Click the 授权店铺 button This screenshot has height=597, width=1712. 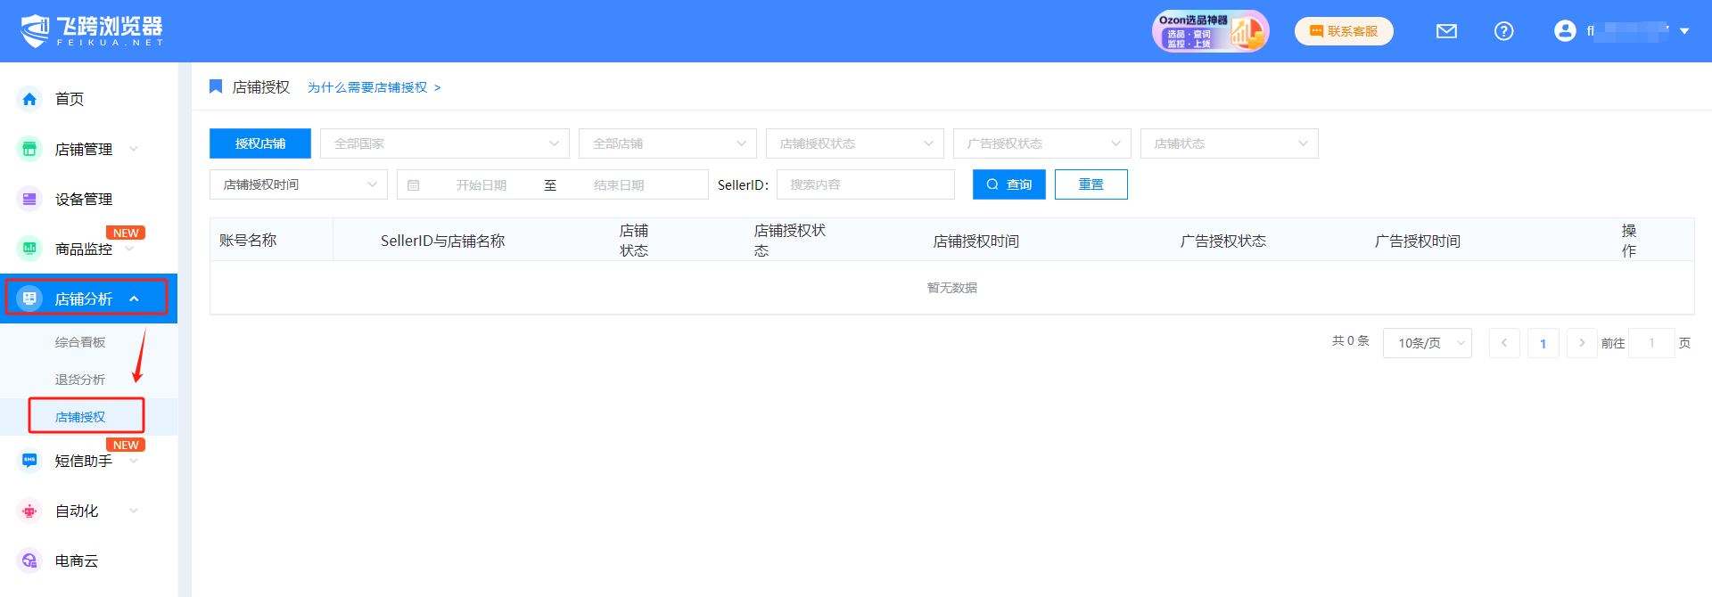click(260, 143)
